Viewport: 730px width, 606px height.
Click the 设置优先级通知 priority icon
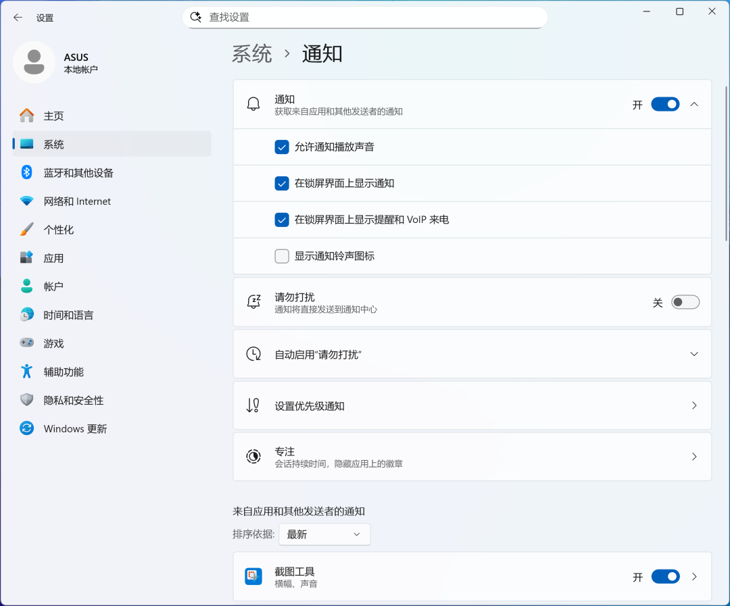tap(253, 405)
